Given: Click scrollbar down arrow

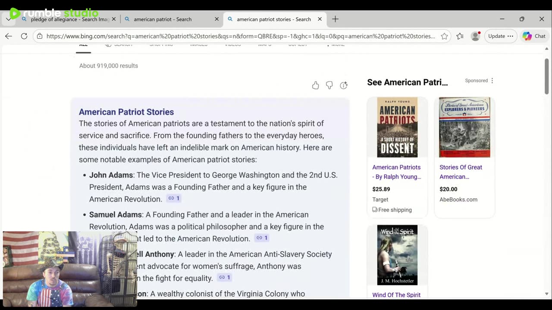Looking at the screenshot, I should tap(547, 294).
